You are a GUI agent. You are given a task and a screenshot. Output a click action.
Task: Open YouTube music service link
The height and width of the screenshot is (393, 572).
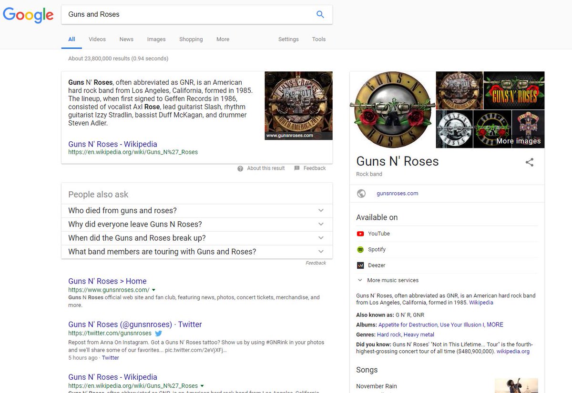[x=379, y=234]
